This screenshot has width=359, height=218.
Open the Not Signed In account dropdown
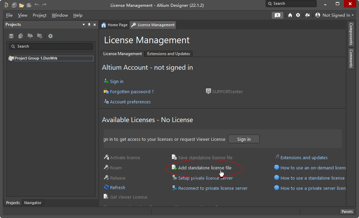[x=334, y=15]
